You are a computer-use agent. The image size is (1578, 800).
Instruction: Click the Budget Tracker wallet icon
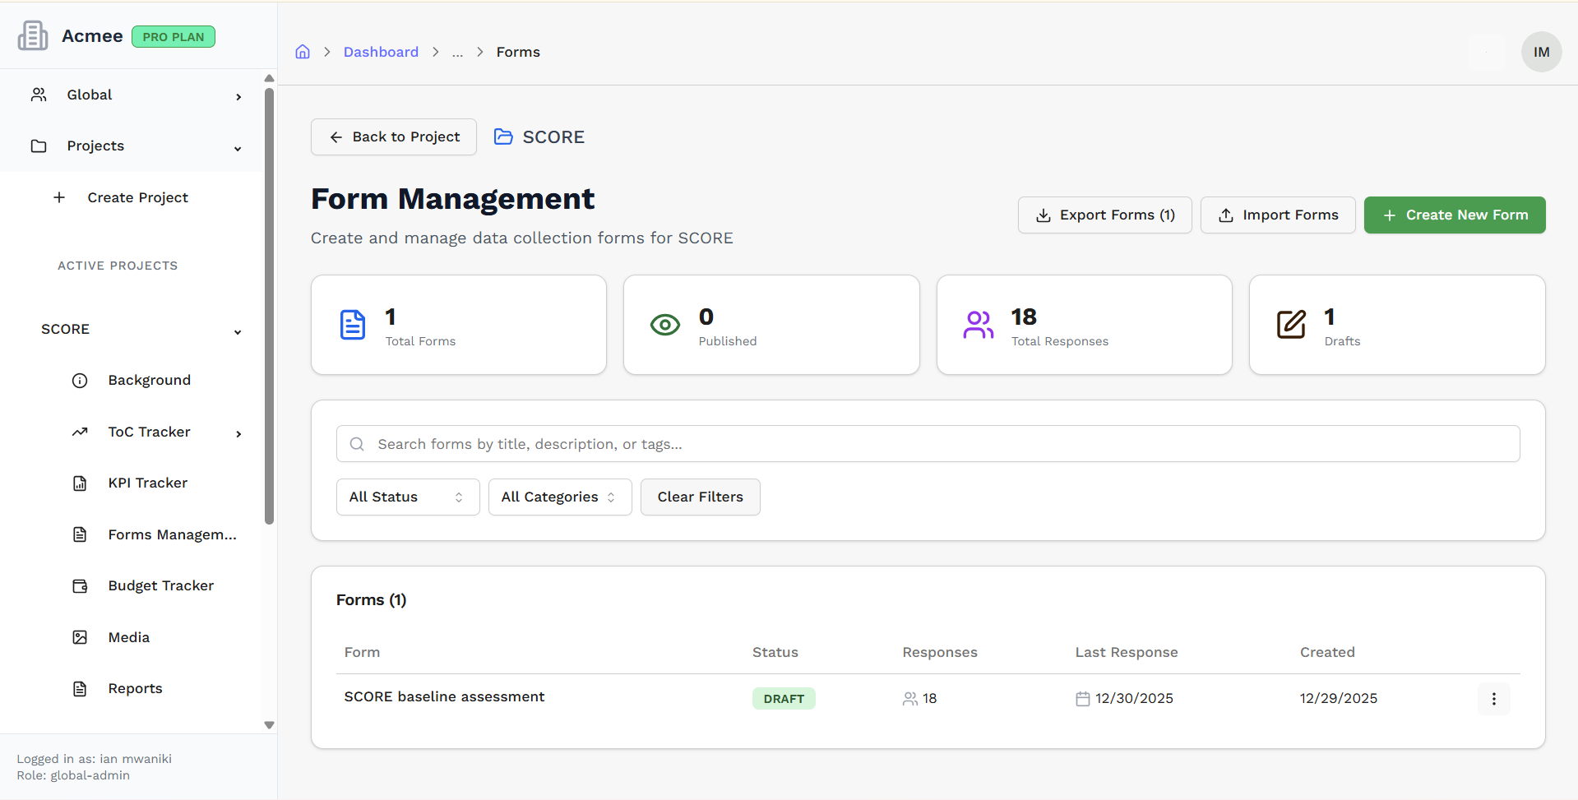pos(80,586)
